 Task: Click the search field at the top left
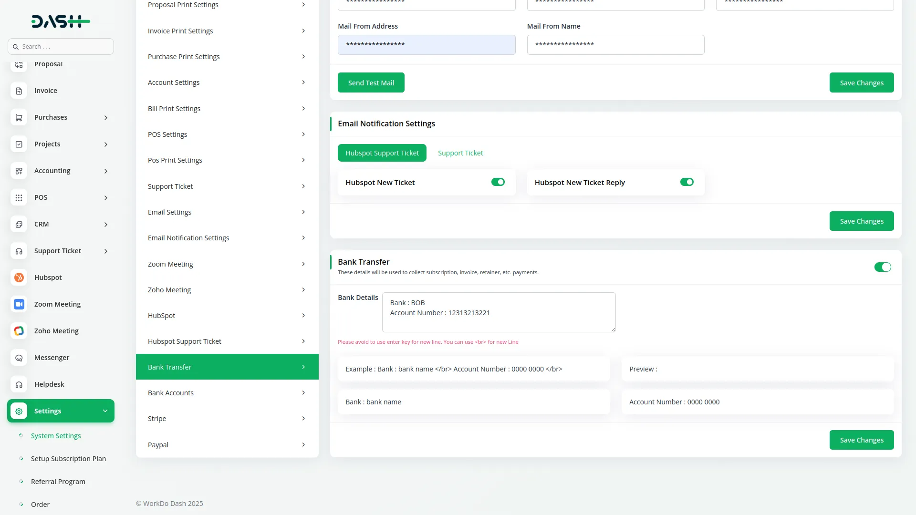click(x=61, y=46)
